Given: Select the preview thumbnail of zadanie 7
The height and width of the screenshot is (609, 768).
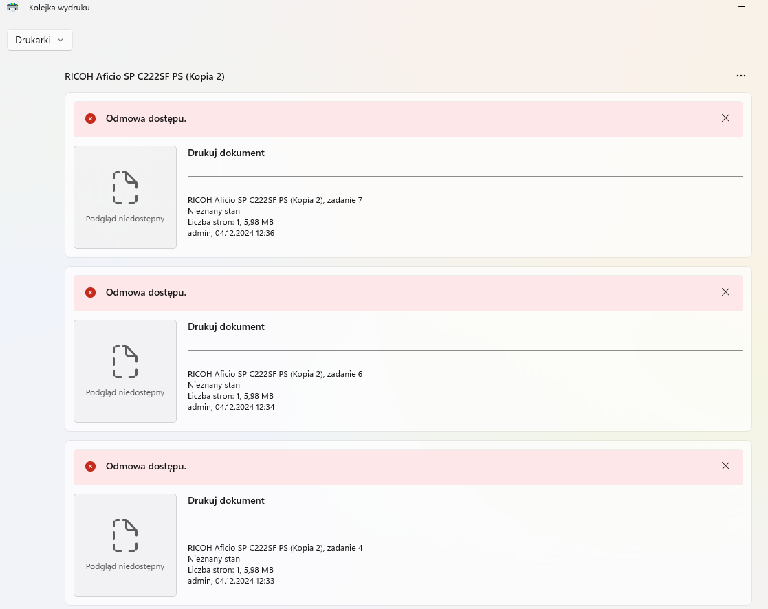Looking at the screenshot, I should (x=125, y=197).
